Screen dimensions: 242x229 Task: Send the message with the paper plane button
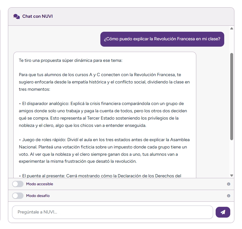(x=223, y=212)
